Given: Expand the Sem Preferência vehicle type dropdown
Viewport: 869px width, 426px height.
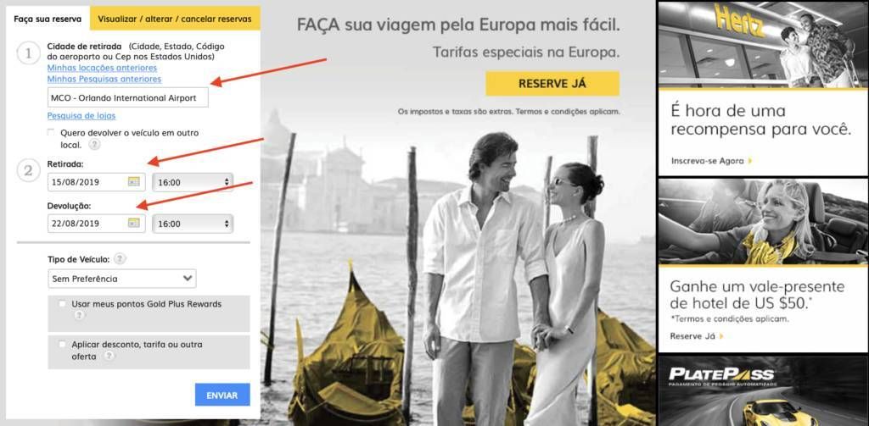Looking at the screenshot, I should 122,279.
